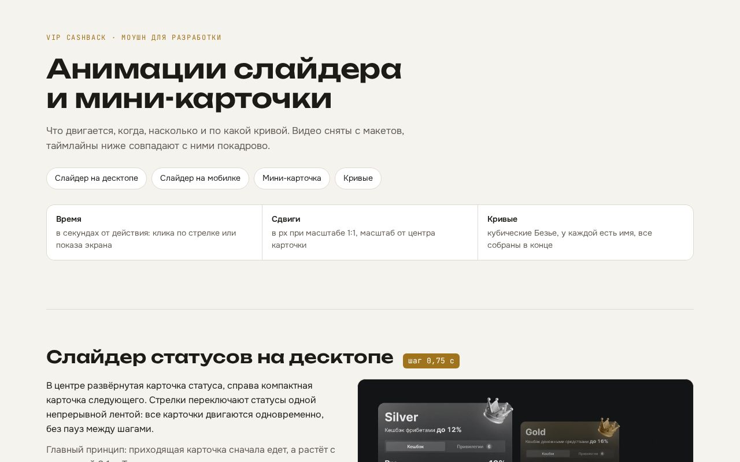740x462 pixels.
Task: Select the 'Кривые' pill button
Action: pos(358,178)
